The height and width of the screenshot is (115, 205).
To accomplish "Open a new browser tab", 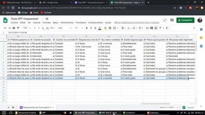I will (148, 3).
